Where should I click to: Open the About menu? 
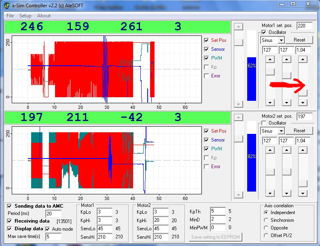coord(44,16)
